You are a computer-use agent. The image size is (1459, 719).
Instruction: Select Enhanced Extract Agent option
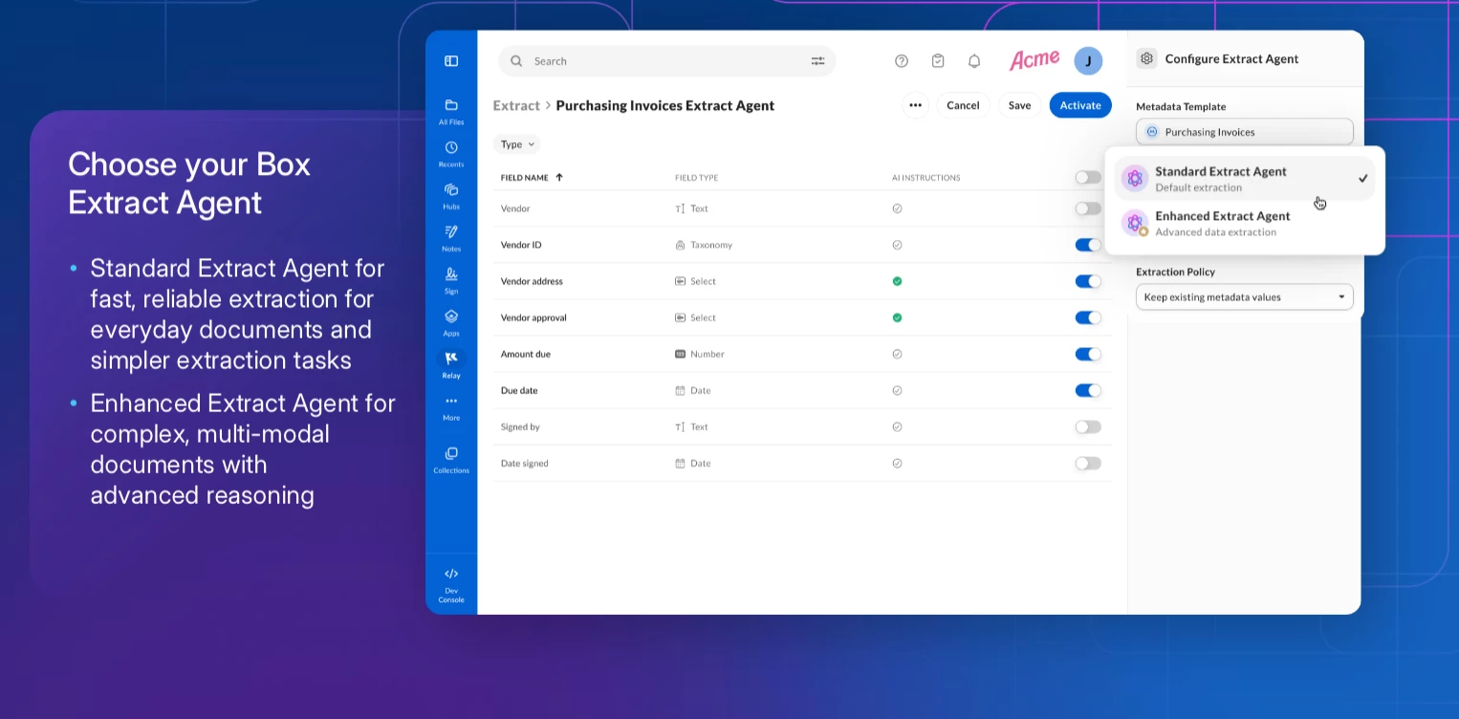(x=1244, y=223)
